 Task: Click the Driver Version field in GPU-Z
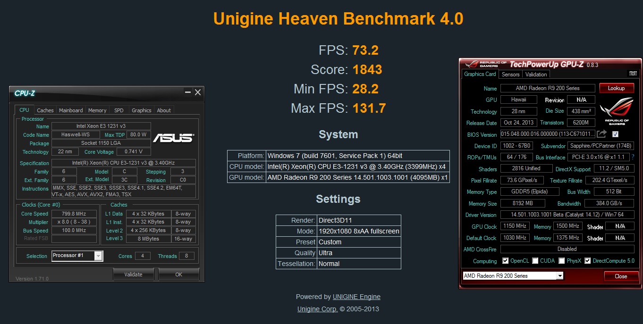pos(567,215)
